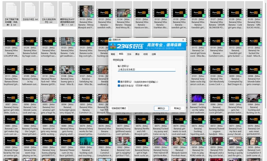267x161 pixels.
Task: Select video file 0125 icon
Action: pyautogui.click(x=11, y=41)
